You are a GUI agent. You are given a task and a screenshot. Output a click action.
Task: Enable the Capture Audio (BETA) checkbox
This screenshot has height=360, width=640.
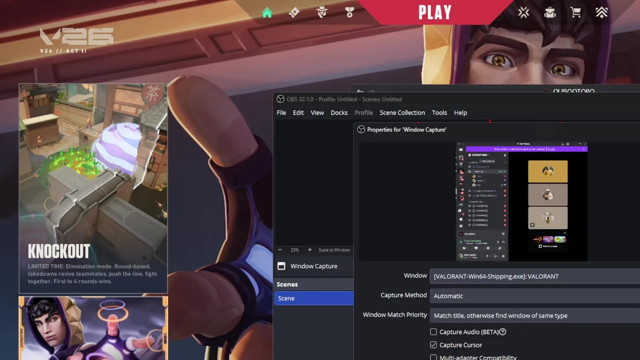pyautogui.click(x=433, y=332)
